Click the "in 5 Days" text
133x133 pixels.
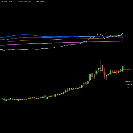click(128, 88)
